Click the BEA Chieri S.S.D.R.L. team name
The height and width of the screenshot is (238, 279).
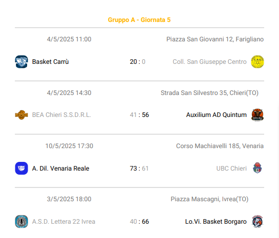tap(61, 115)
